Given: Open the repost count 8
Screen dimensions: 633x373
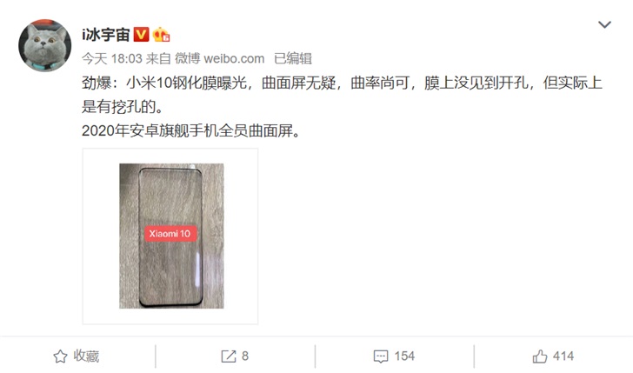Looking at the screenshot, I should pos(245,356).
